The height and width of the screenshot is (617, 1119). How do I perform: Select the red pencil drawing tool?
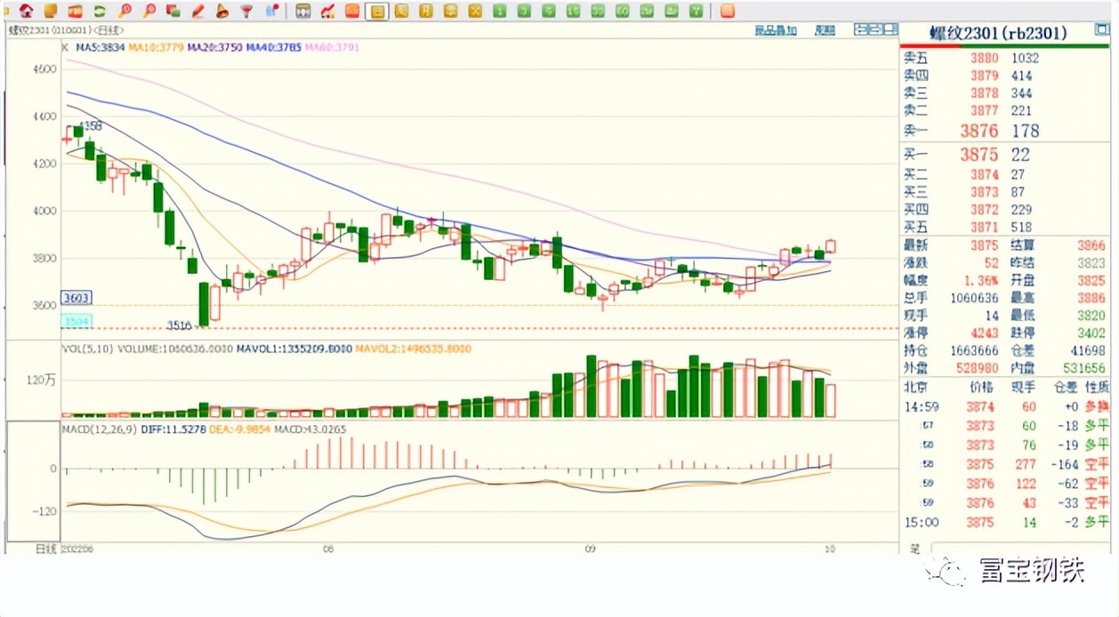coord(198,12)
